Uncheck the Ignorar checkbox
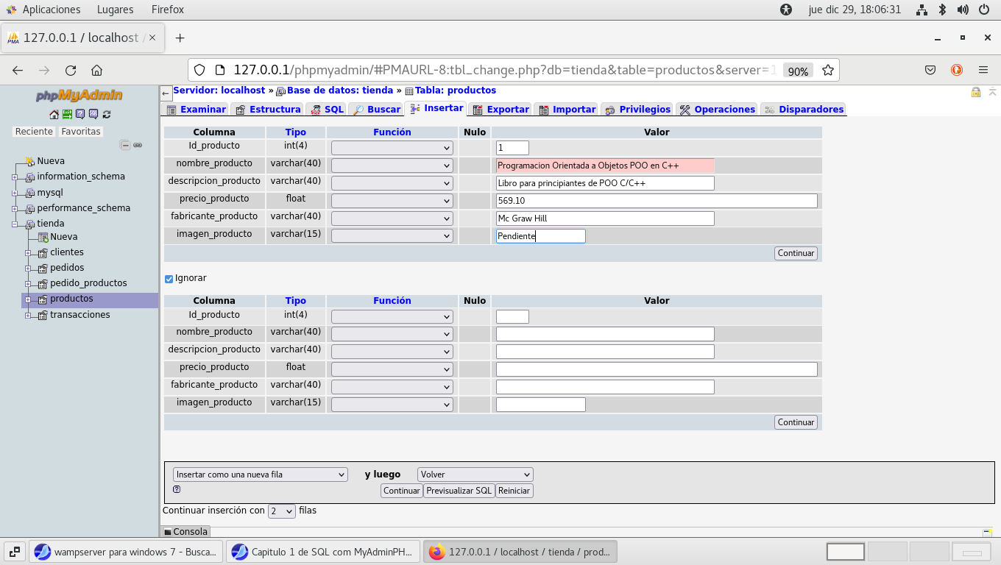The image size is (1001, 565). pyautogui.click(x=169, y=279)
